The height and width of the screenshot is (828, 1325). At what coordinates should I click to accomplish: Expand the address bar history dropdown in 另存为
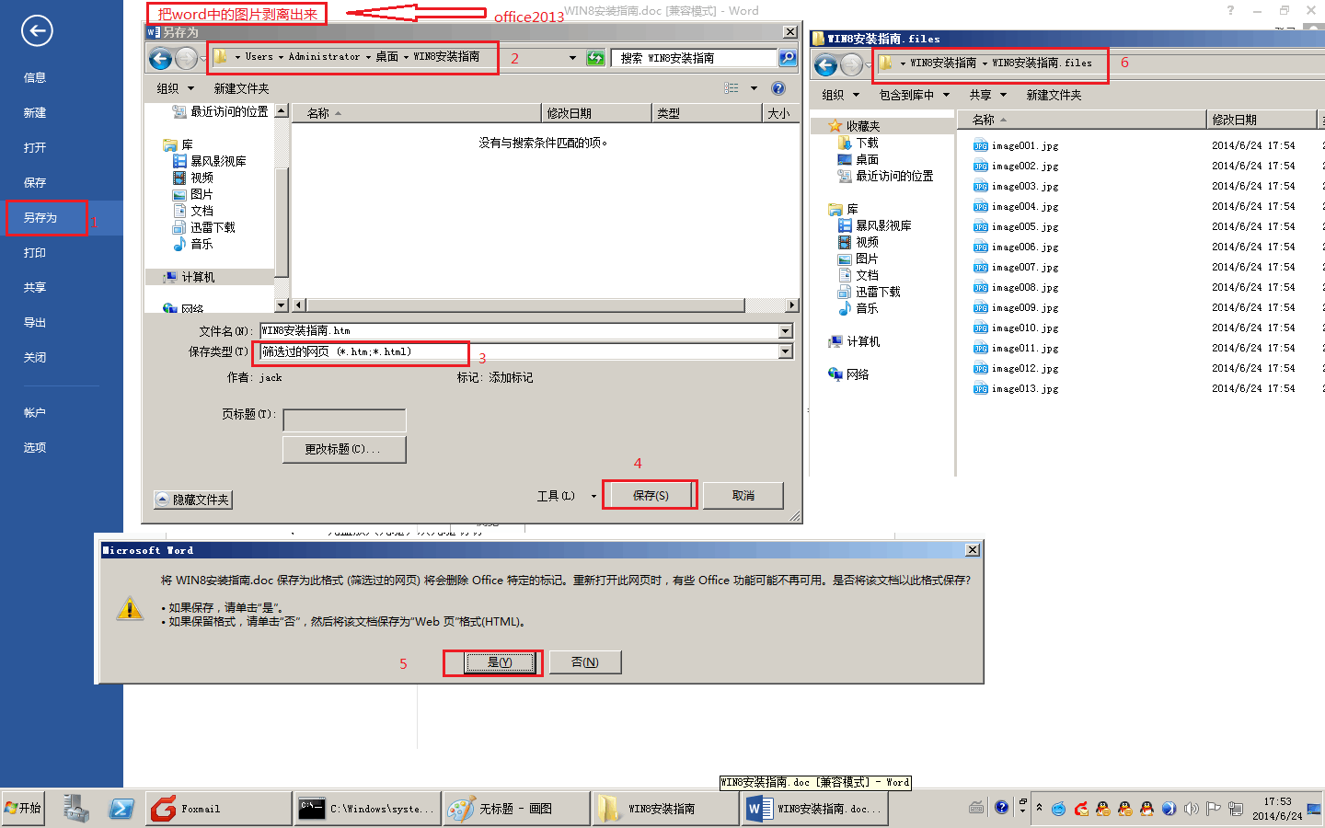(x=572, y=58)
